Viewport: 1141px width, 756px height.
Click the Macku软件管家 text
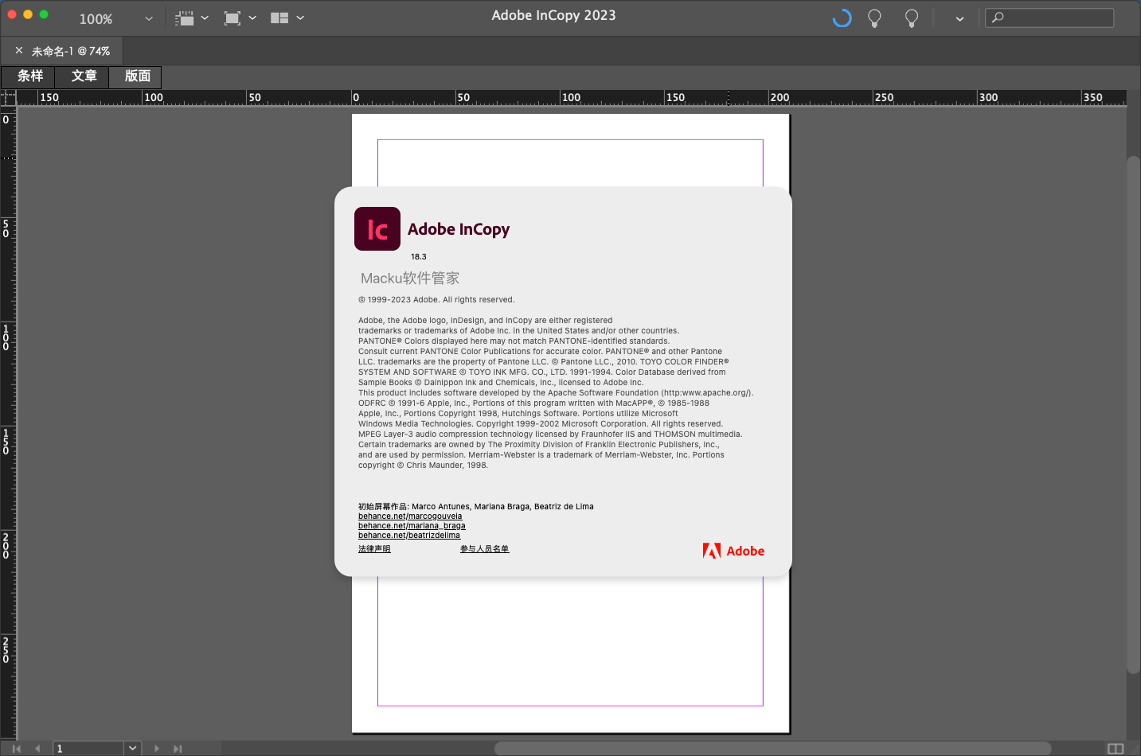[410, 279]
